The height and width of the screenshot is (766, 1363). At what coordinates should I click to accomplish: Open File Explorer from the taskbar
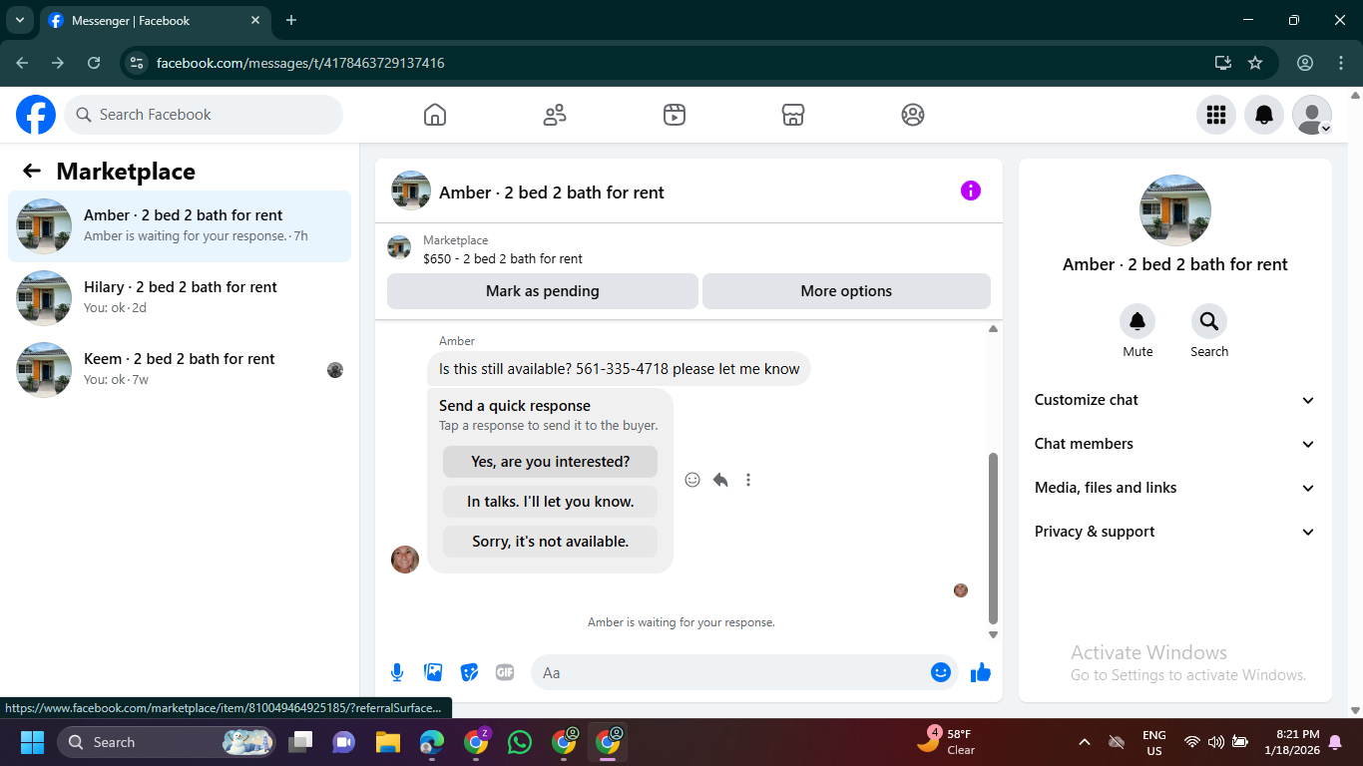pyautogui.click(x=387, y=742)
